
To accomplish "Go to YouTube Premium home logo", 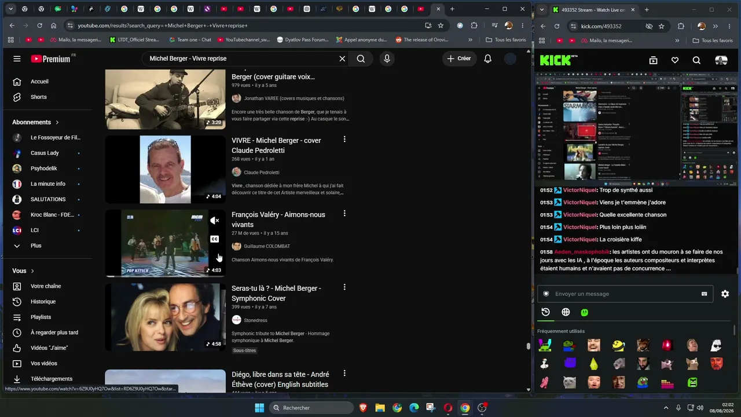I will tap(51, 58).
